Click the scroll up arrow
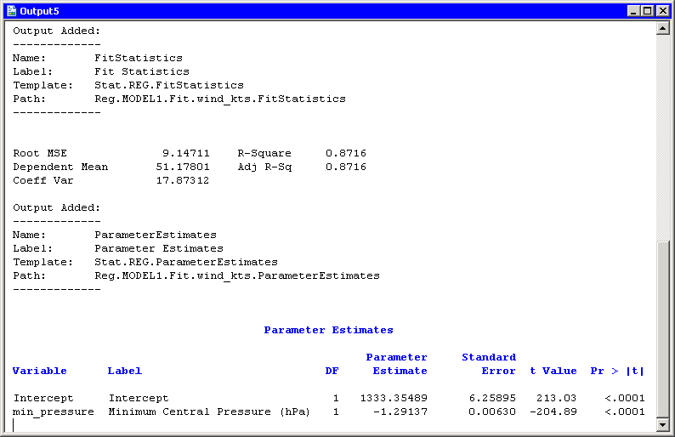The width and height of the screenshot is (675, 437). tap(663, 29)
